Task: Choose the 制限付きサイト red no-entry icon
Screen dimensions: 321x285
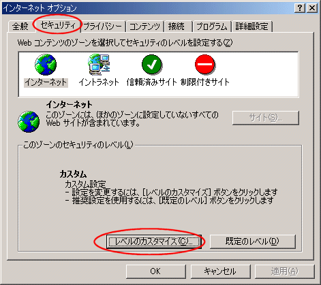Action: (x=205, y=65)
